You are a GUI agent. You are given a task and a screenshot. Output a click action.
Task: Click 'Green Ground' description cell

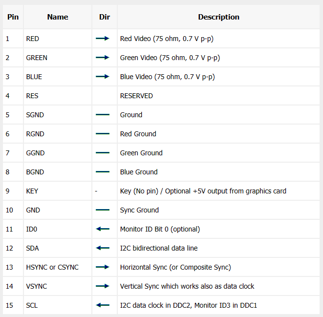[218, 153]
